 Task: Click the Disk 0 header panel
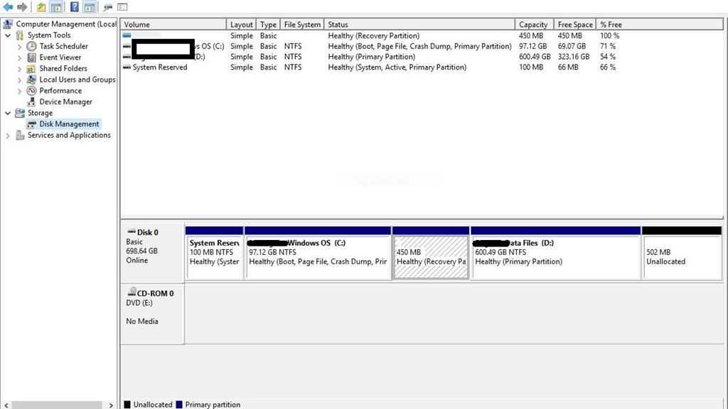pyautogui.click(x=153, y=253)
